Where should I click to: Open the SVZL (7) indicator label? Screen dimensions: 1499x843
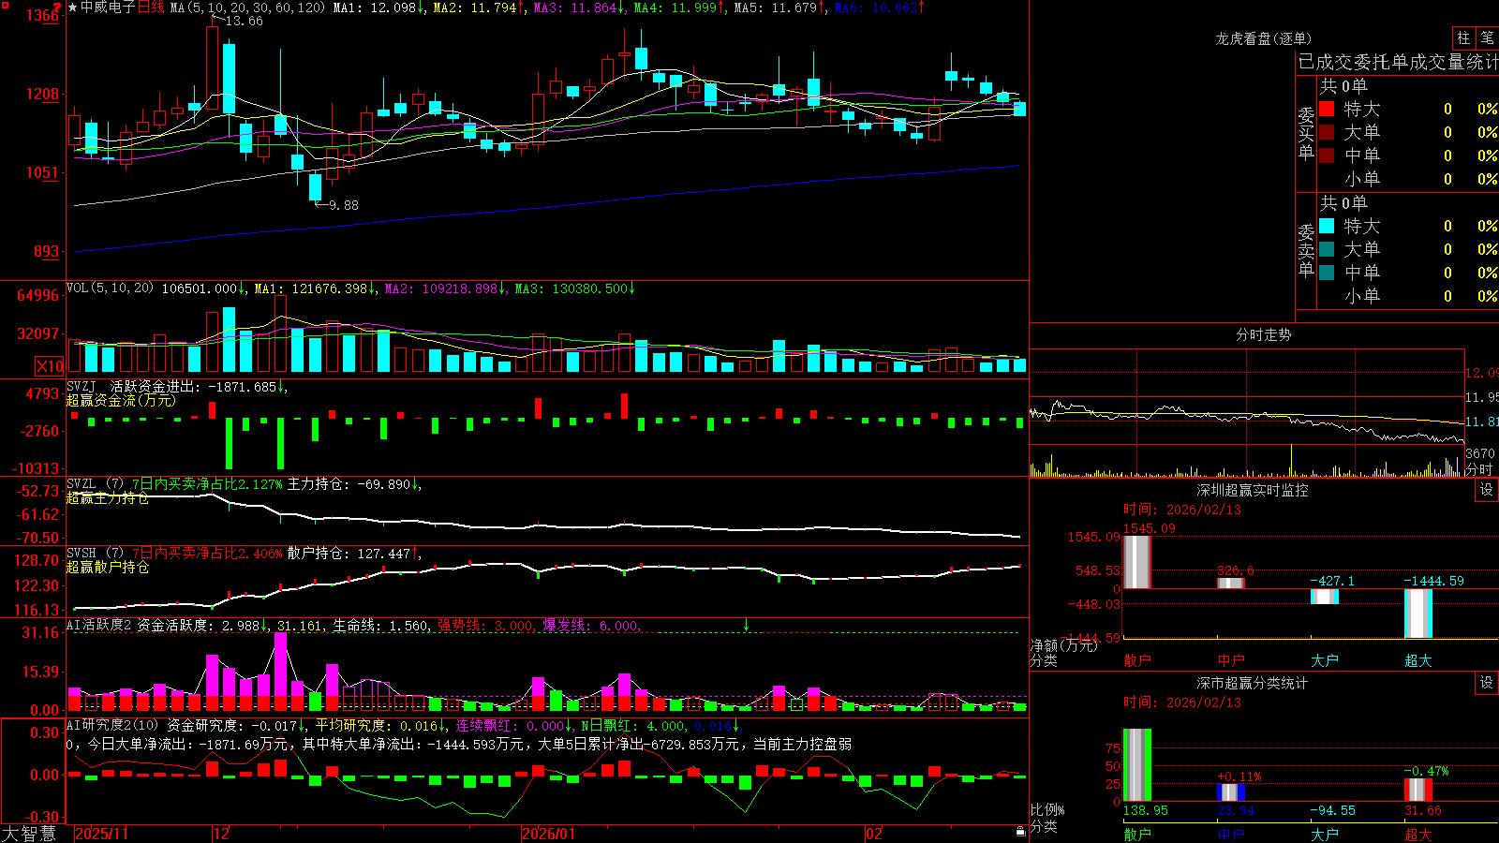point(96,484)
